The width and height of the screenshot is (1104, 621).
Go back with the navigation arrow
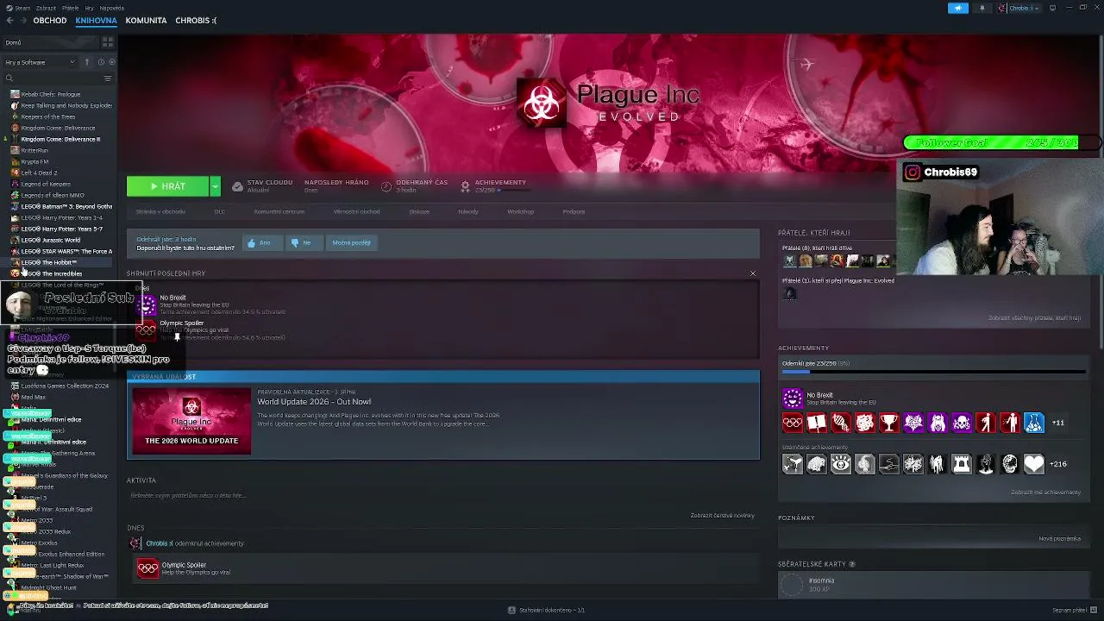[10, 20]
